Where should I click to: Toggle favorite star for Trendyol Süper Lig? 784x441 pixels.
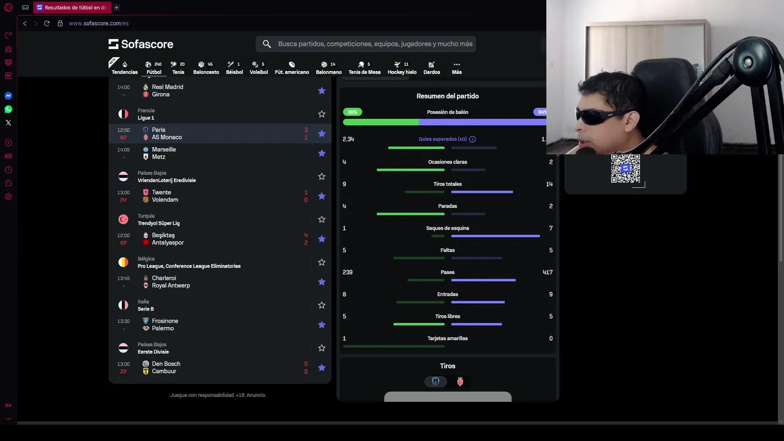pyautogui.click(x=322, y=219)
